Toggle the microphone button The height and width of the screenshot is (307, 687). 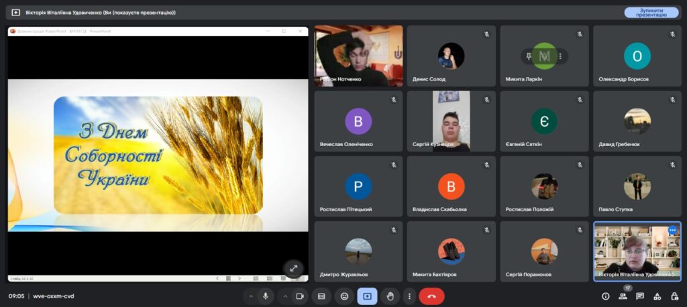pos(266,296)
